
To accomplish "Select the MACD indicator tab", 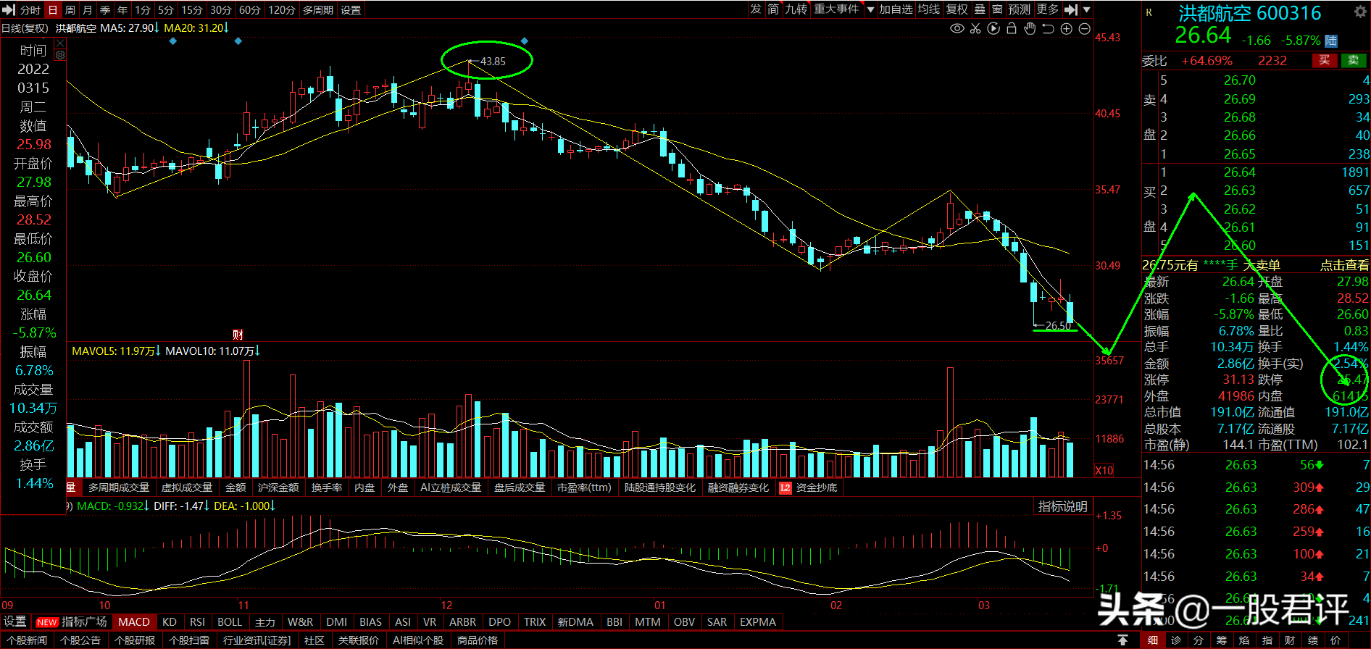I will pos(134,622).
